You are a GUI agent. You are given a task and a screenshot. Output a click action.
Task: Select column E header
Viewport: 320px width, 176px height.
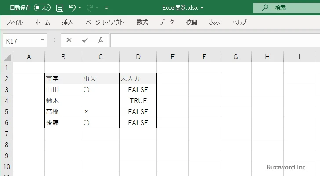tap(173, 57)
